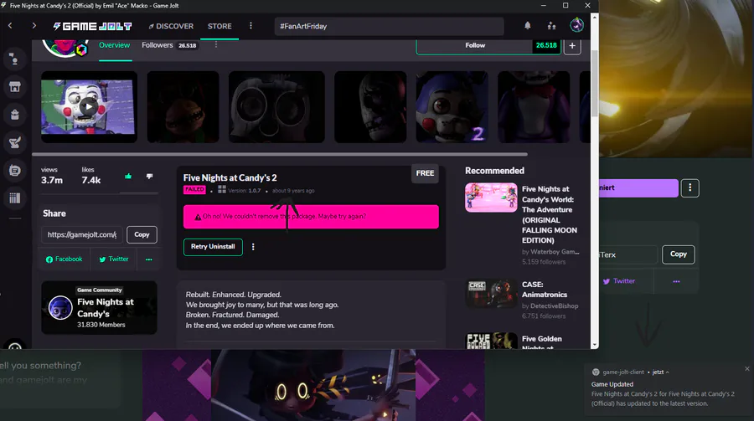
Task: Open the Followers 26.518 tab
Action: pos(169,45)
